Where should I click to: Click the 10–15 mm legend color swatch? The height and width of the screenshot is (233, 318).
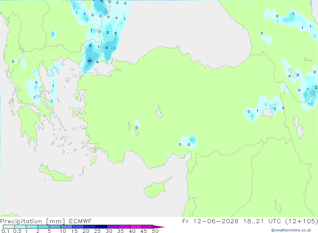[66, 227]
